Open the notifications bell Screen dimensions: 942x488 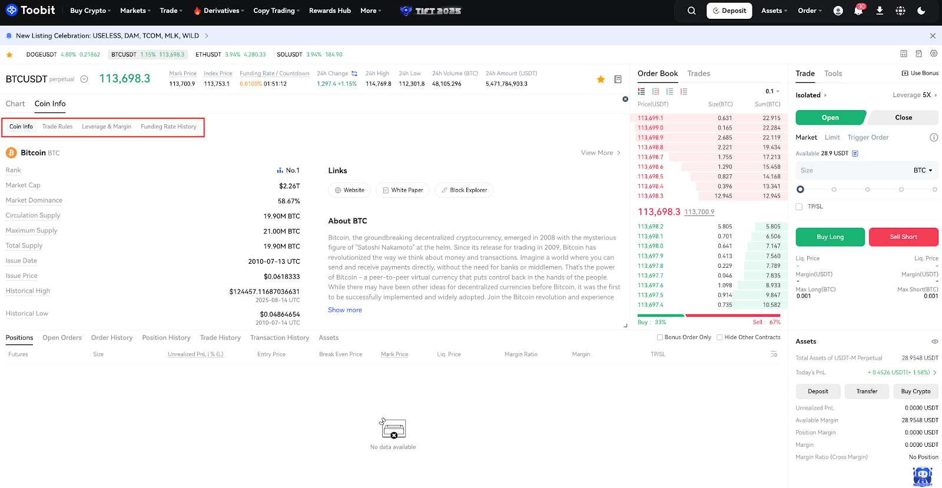(x=858, y=11)
